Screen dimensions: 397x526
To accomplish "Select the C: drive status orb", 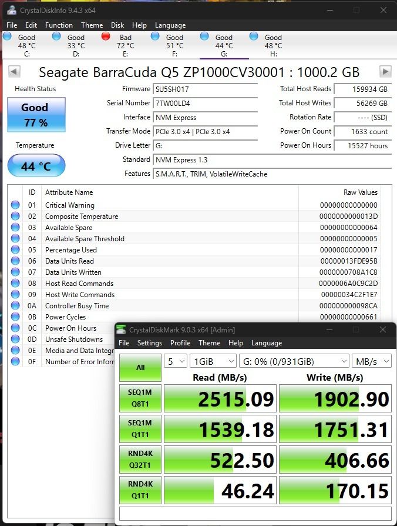I will point(7,36).
